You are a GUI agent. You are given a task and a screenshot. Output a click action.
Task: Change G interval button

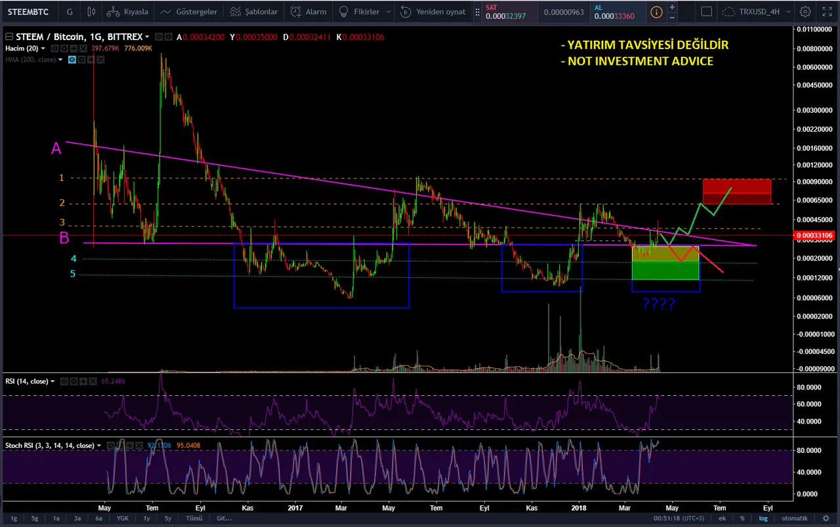point(70,11)
